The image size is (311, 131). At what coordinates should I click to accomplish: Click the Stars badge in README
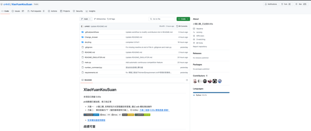pyautogui.click(x=105, y=115)
